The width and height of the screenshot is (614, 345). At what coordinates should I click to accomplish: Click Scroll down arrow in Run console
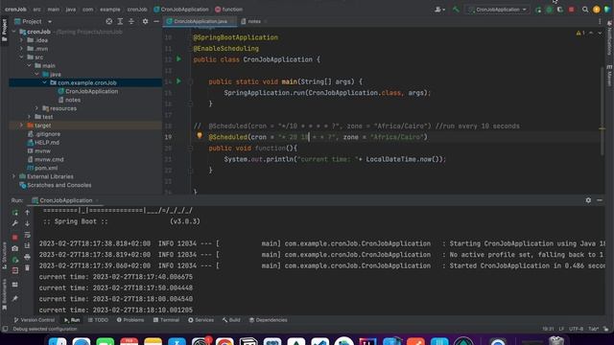(28, 223)
